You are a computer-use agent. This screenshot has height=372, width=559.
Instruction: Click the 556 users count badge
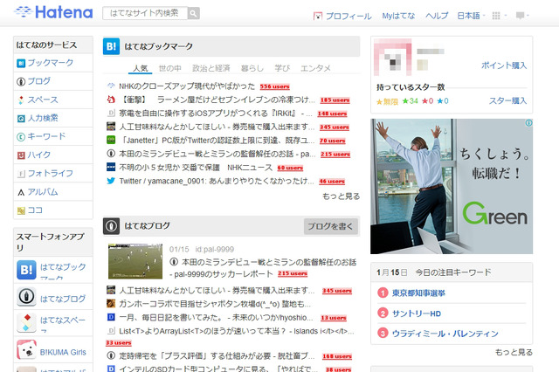(274, 86)
